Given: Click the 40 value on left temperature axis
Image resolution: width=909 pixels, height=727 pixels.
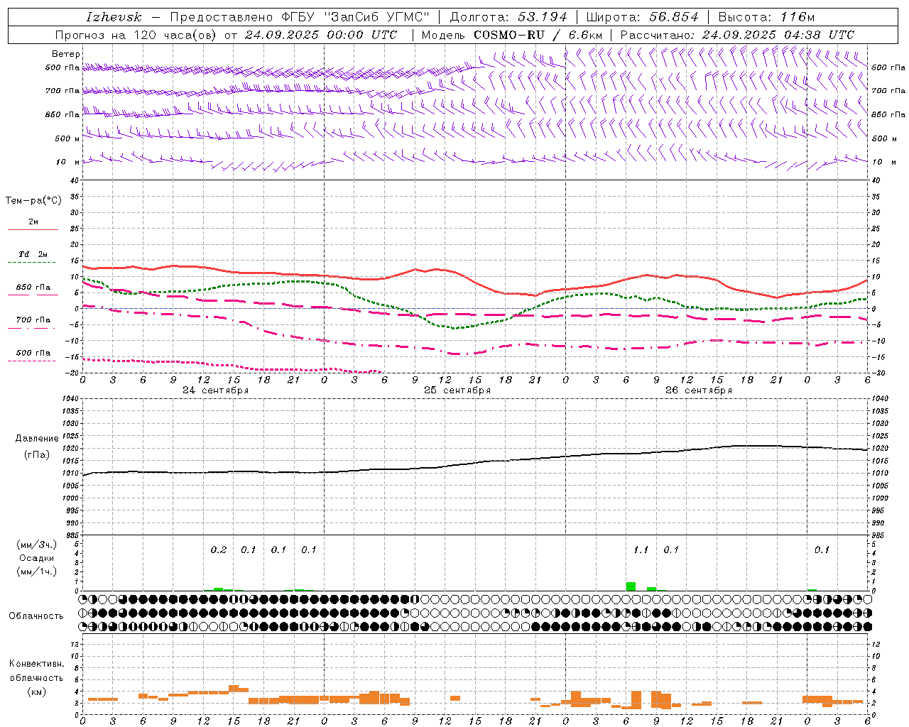Looking at the screenshot, I should coord(75,181).
